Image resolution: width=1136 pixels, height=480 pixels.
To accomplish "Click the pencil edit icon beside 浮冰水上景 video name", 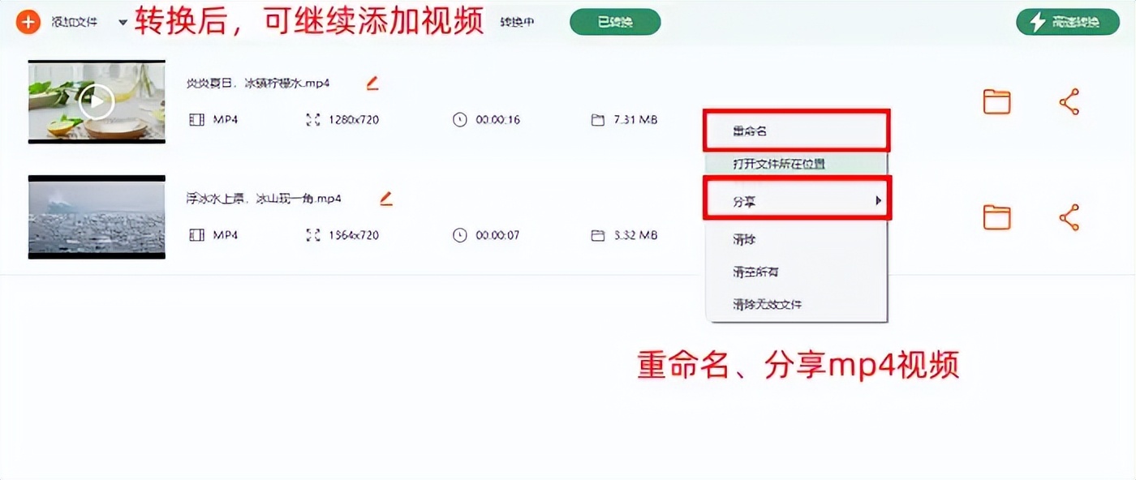I will coord(386,197).
